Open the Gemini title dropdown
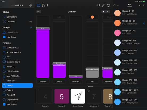Screen dimensions: 147x110 pos(72,12)
